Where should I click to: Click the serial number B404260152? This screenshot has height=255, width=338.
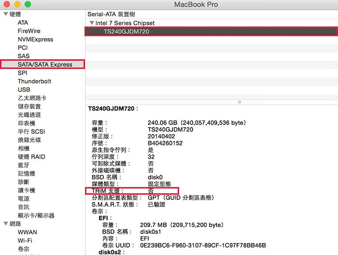(165, 143)
